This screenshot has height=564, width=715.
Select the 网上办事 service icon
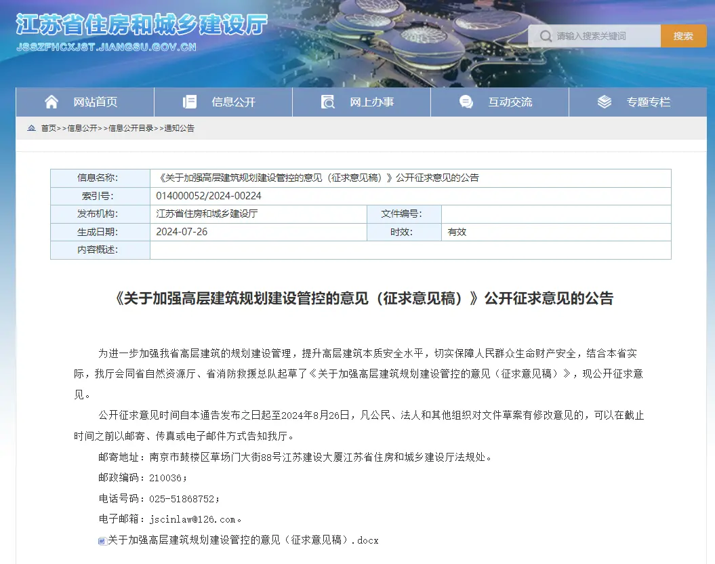click(327, 101)
